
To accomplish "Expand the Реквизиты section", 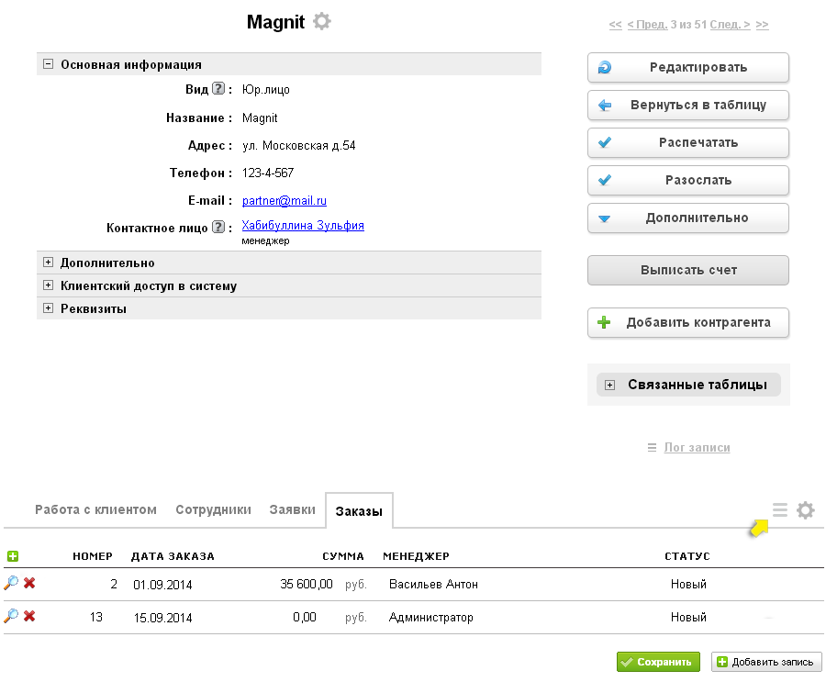I will click(49, 308).
